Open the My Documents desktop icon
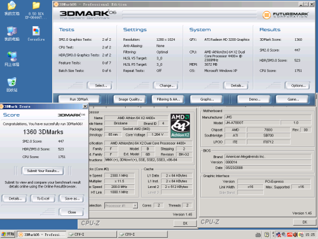Image resolution: width=318 pixels, height=239 pixels. click(12, 8)
